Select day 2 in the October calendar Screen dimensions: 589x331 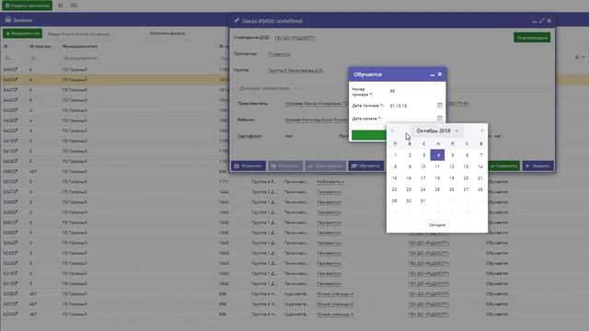tap(410, 155)
